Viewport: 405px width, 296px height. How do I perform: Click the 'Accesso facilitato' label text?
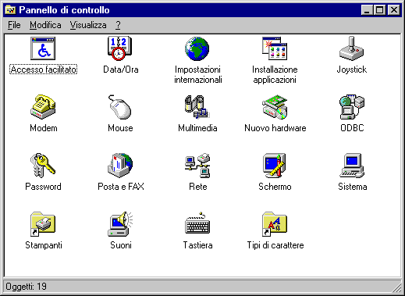[x=44, y=70]
